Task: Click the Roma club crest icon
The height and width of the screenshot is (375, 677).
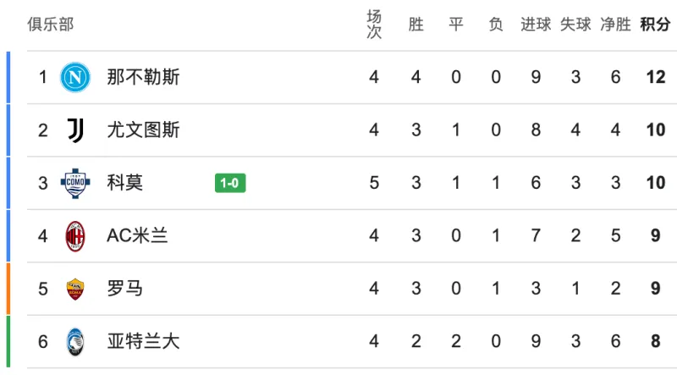Action: pos(74,289)
